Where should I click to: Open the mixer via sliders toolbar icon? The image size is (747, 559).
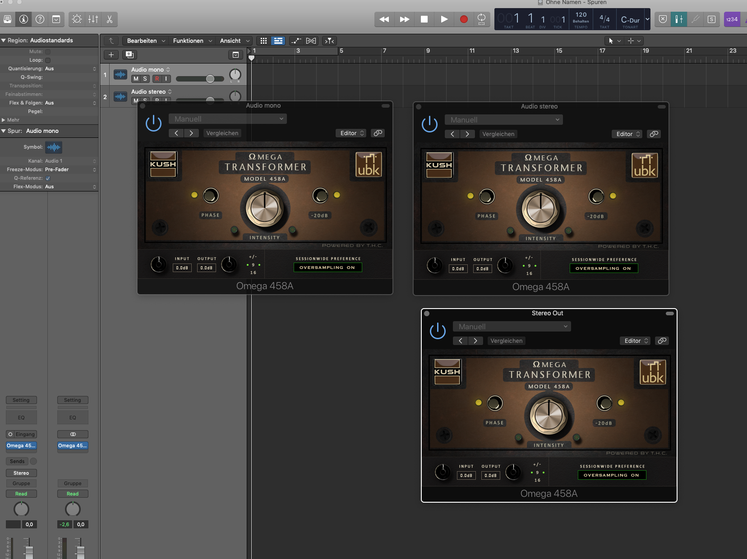click(93, 19)
